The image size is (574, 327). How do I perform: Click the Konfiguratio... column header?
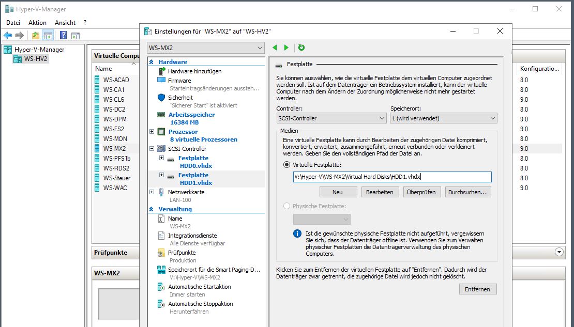539,68
